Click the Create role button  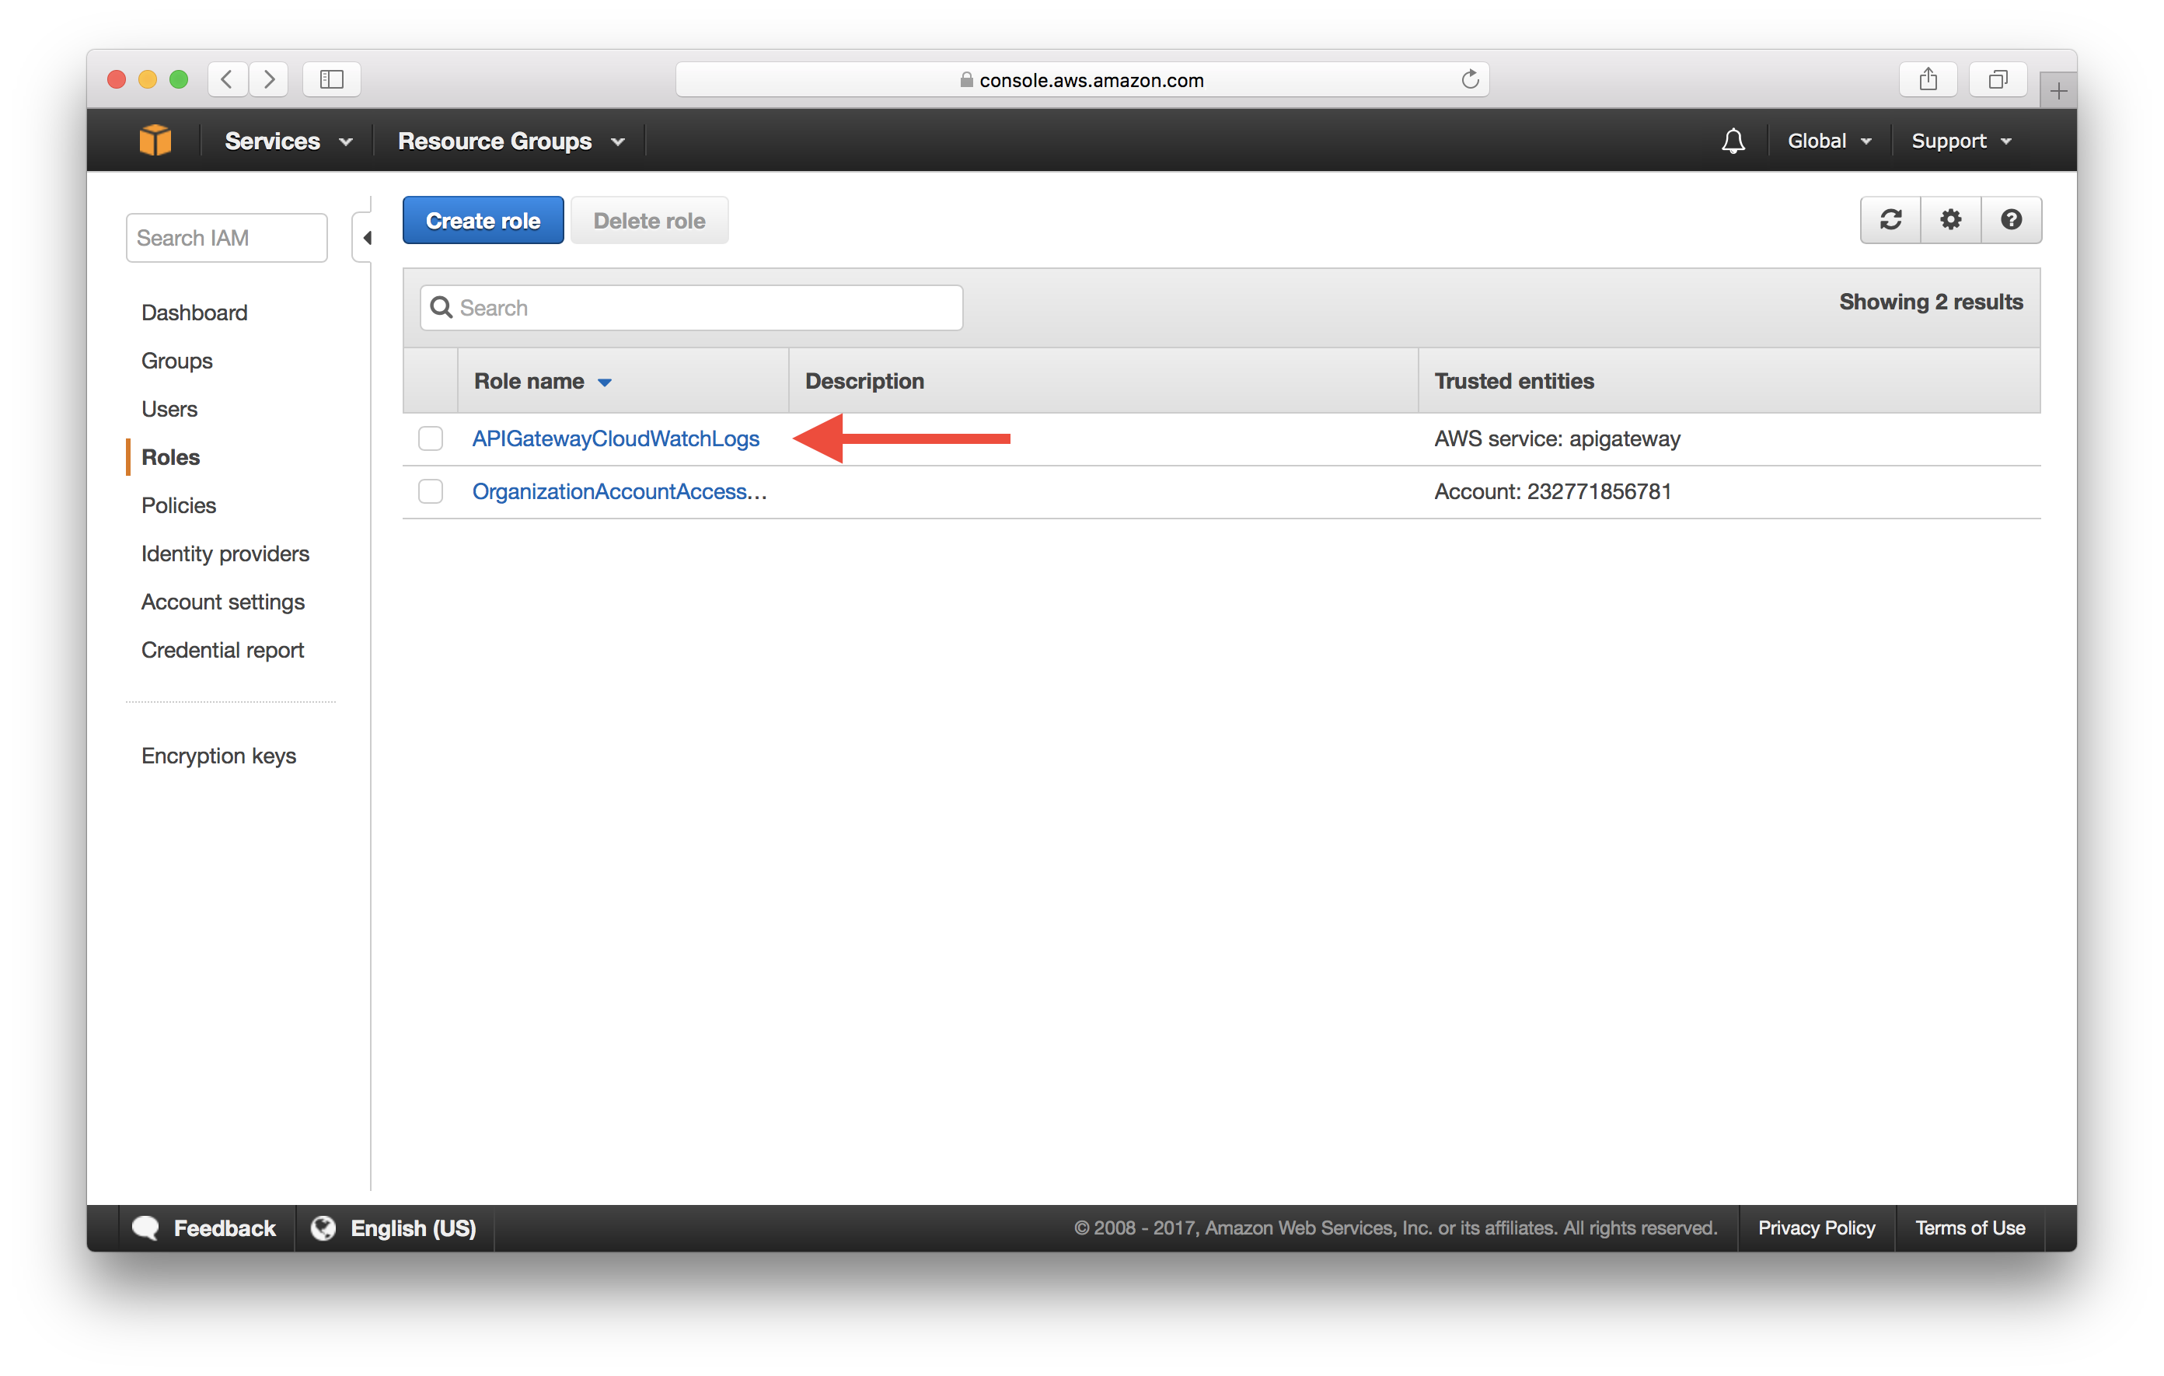tap(483, 221)
